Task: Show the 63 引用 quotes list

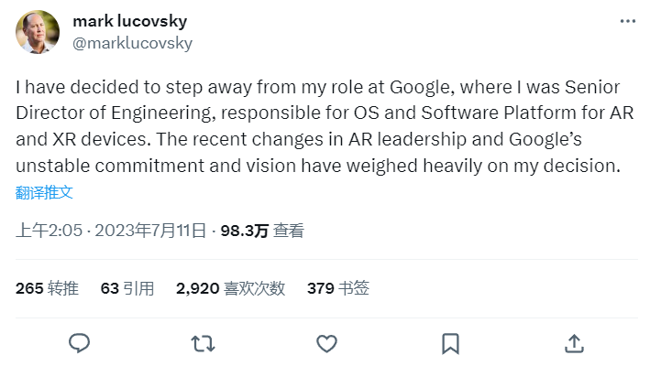Action: (x=127, y=288)
